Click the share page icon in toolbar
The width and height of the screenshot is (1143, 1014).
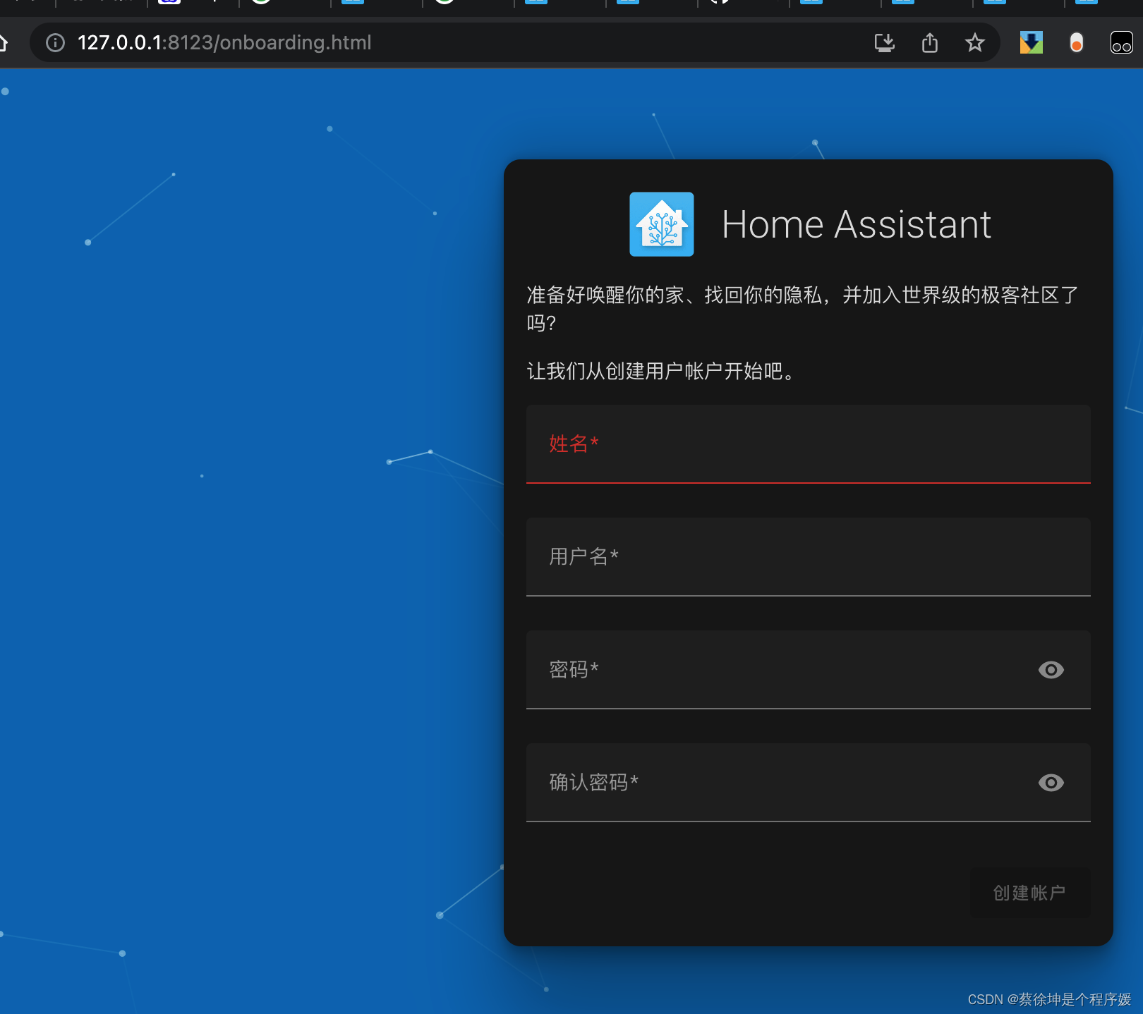pyautogui.click(x=930, y=42)
